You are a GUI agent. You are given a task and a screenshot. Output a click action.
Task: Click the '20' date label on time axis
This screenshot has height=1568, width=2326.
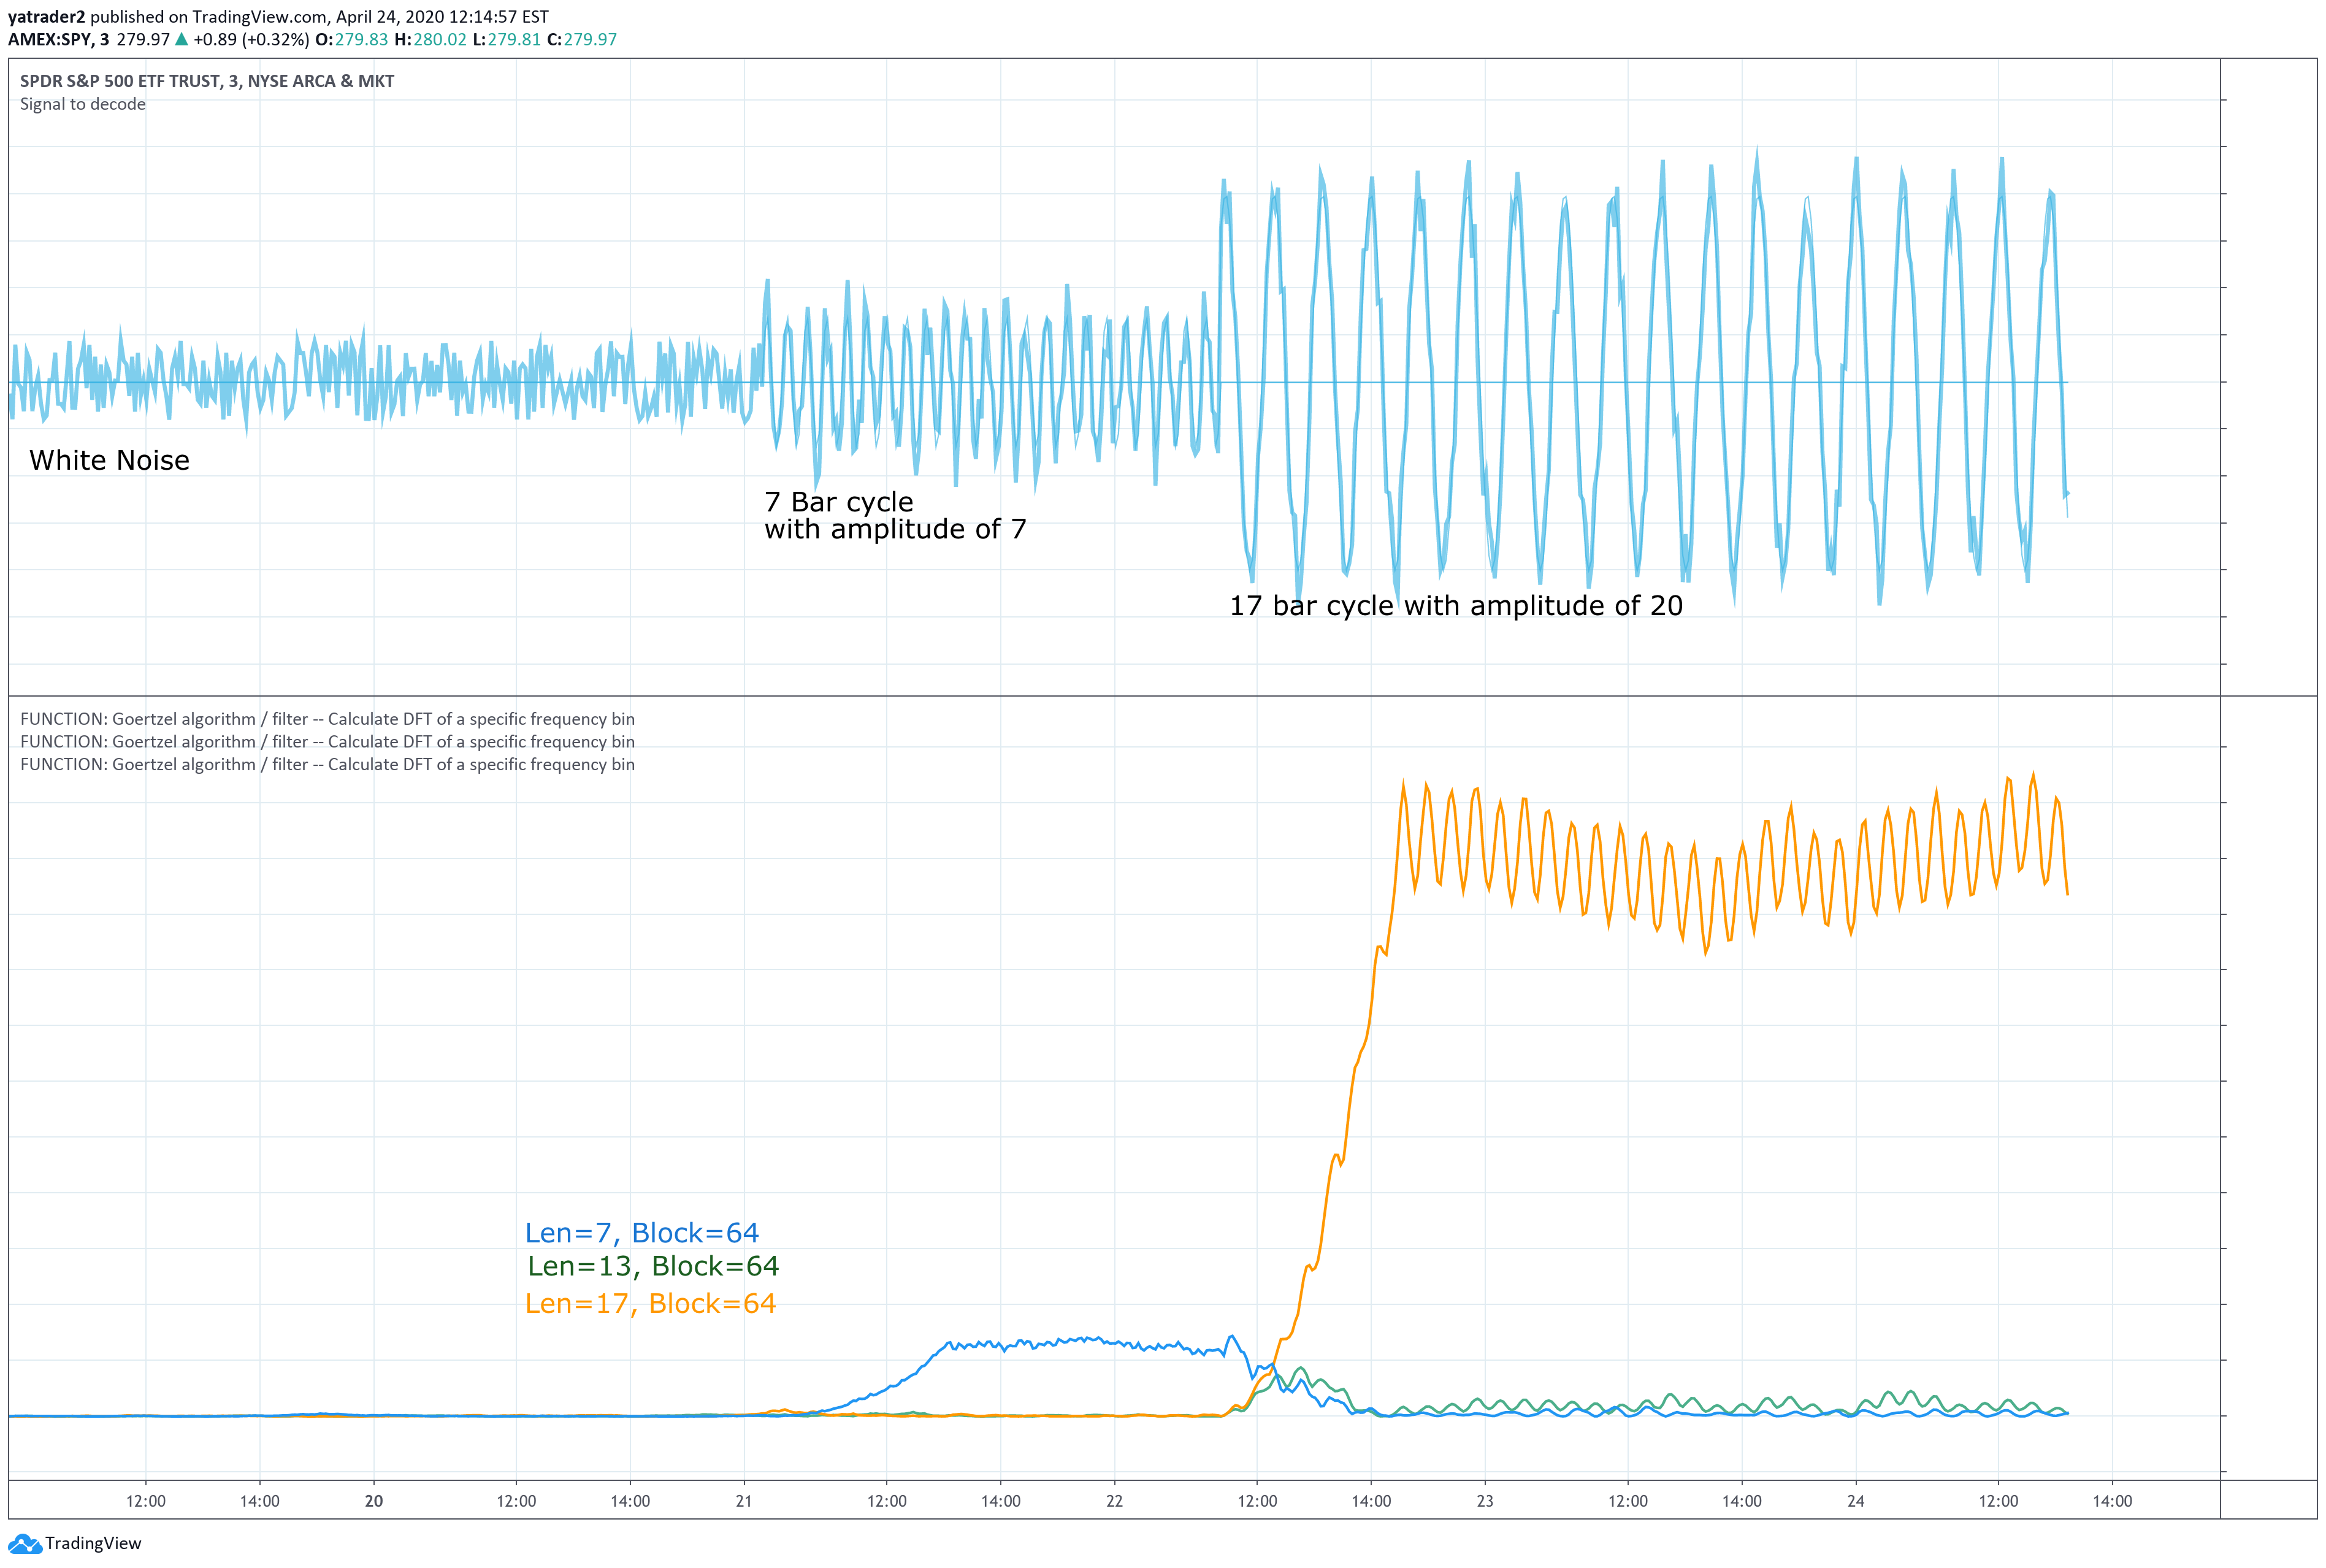374,1501
